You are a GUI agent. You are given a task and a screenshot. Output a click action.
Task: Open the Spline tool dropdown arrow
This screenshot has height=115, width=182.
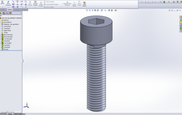coord(24,2)
